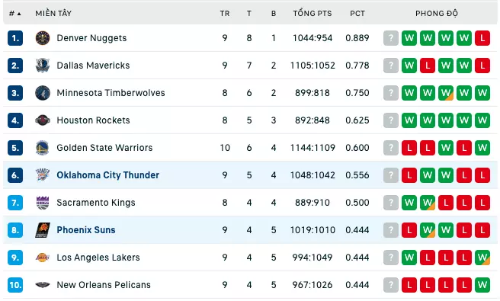Click the New Orleans Pelicans logo
This screenshot has width=500, height=301.
[x=43, y=285]
